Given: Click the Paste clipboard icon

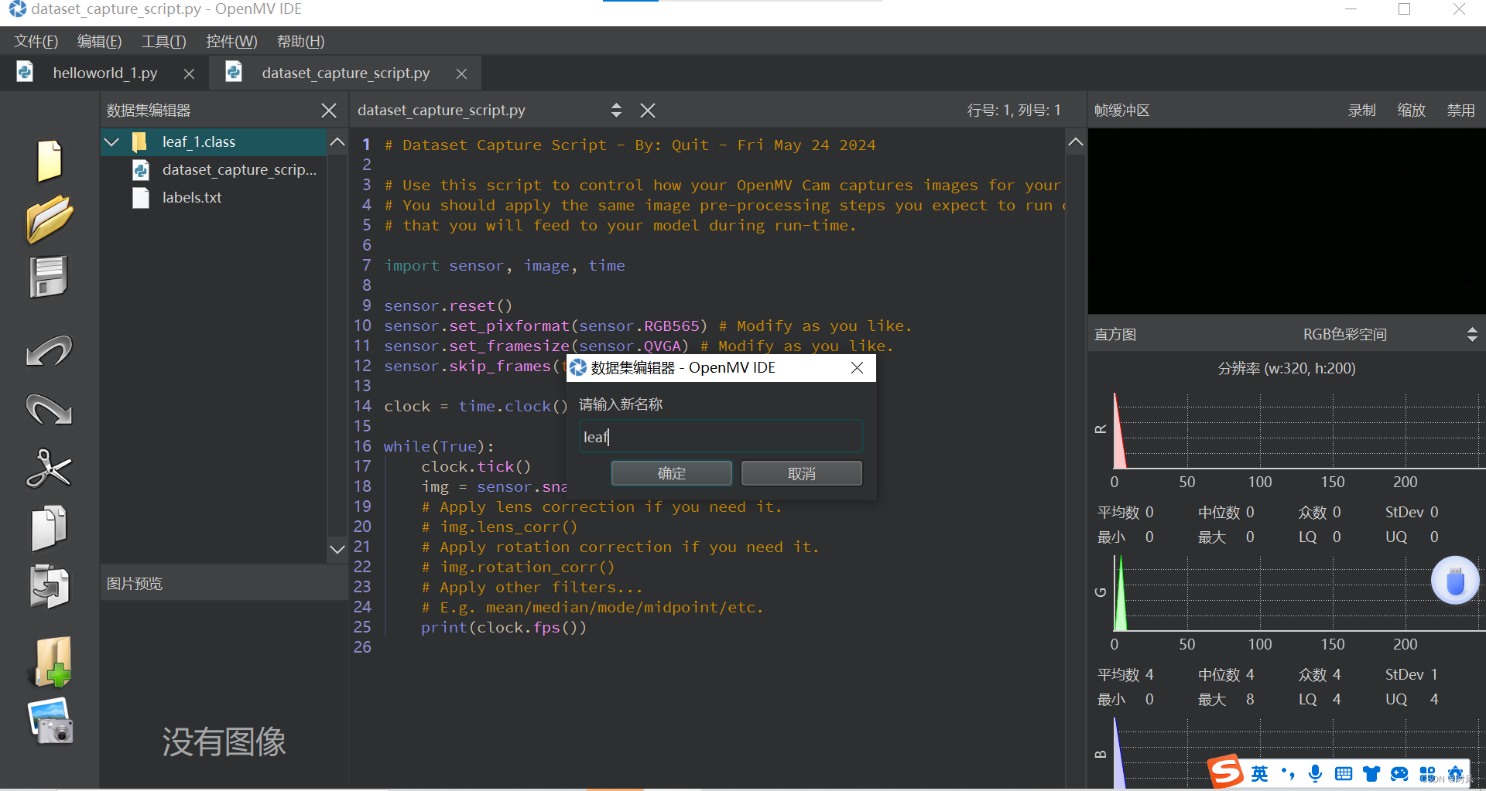Looking at the screenshot, I should (x=50, y=586).
